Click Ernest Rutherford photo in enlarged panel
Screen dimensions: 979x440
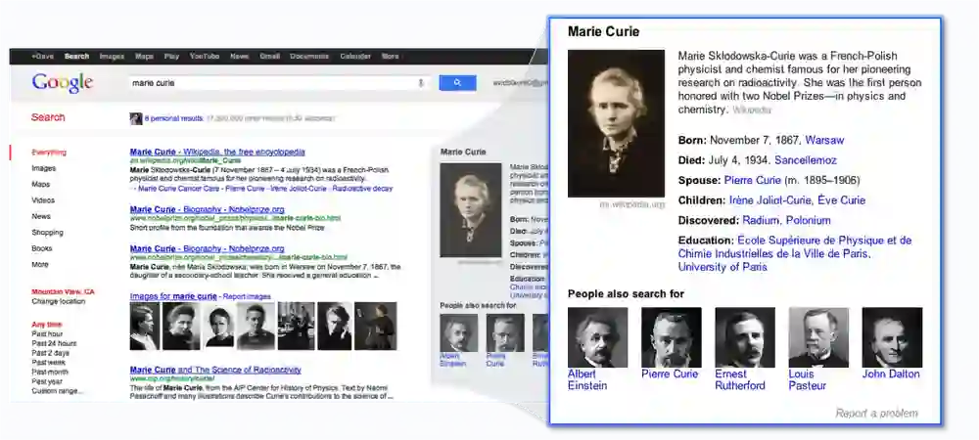click(x=745, y=337)
